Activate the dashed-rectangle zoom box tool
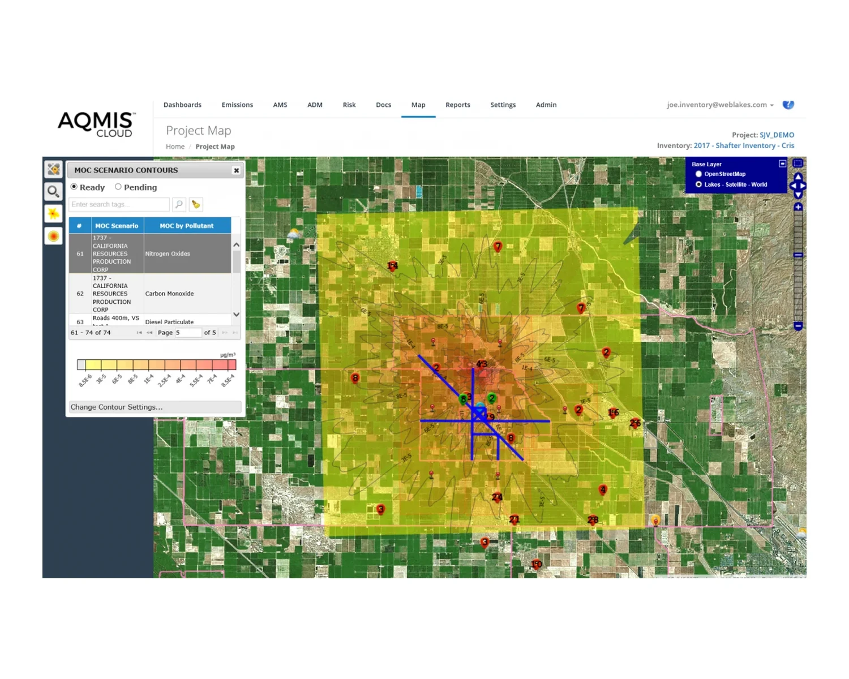This screenshot has width=849, height=679. click(x=798, y=164)
